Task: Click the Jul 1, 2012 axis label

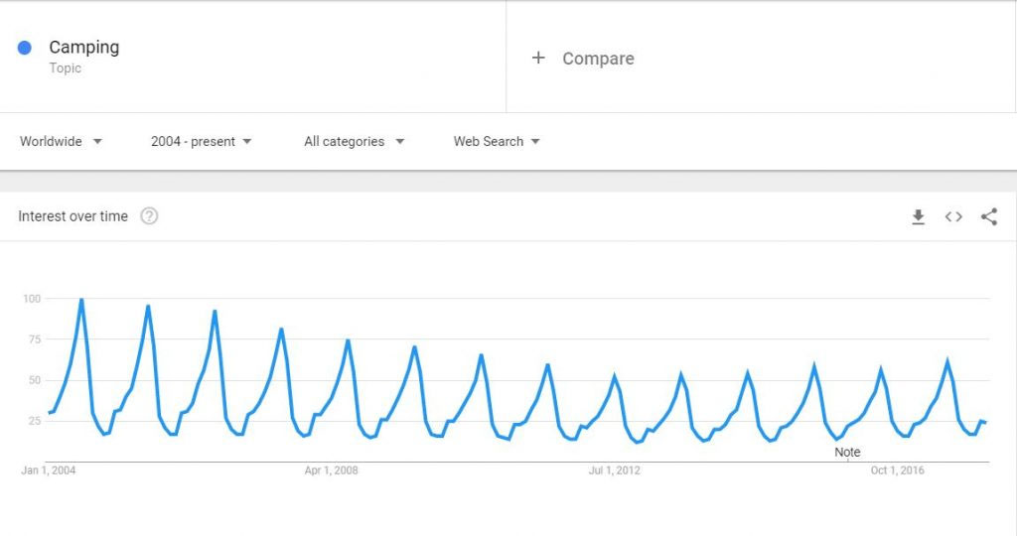Action: (614, 470)
